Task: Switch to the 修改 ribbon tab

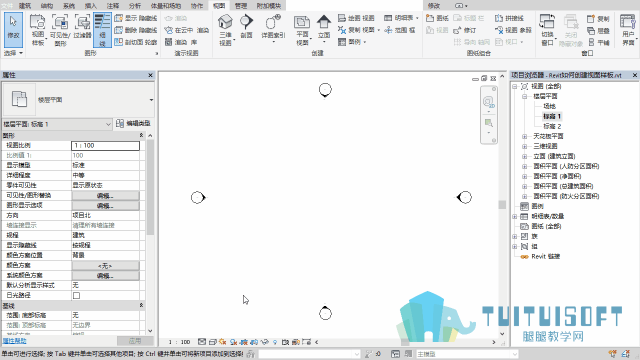Action: tap(434, 6)
